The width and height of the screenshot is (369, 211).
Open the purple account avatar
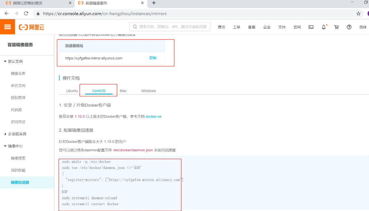(x=367, y=13)
